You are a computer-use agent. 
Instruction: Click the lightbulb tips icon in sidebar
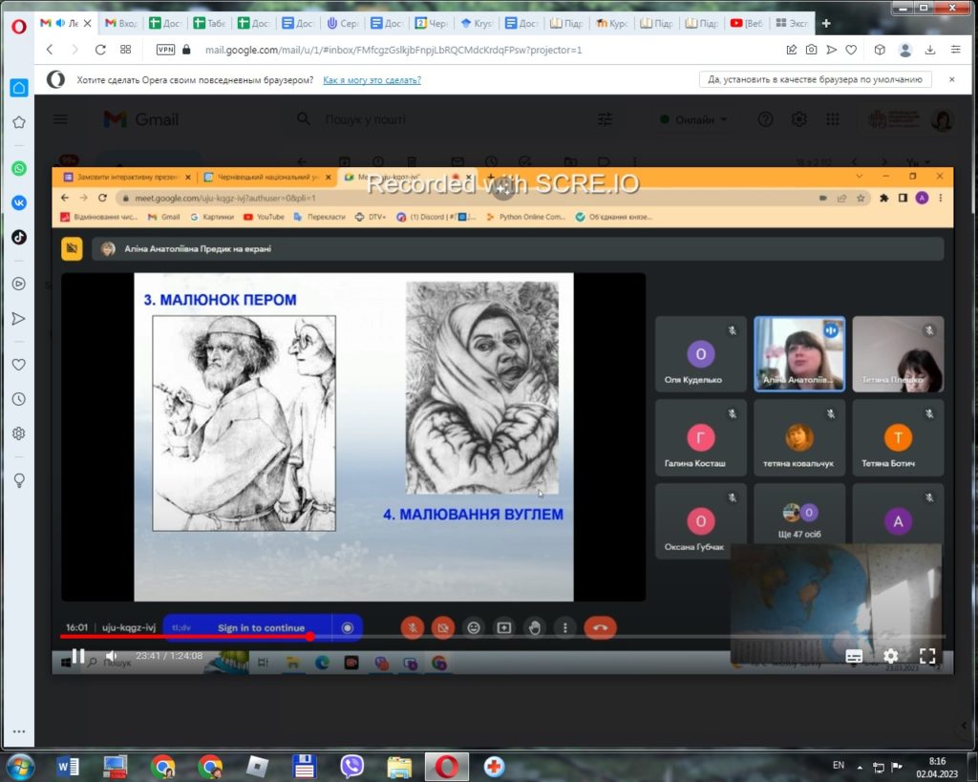pos(19,480)
